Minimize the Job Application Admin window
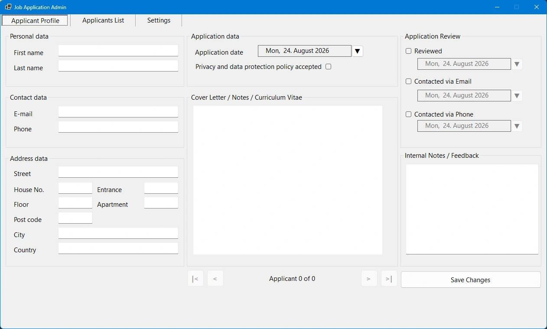Viewport: 547px width, 329px height. click(x=497, y=7)
